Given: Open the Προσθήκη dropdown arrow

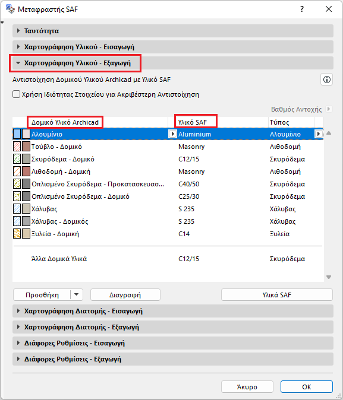Looking at the screenshot, I should click(77, 294).
